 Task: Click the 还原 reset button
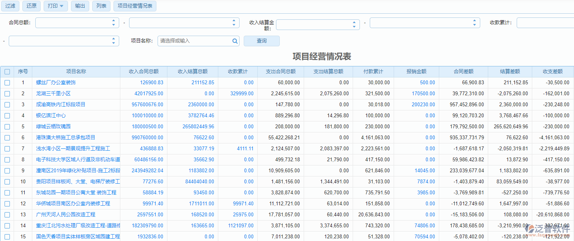click(31, 6)
